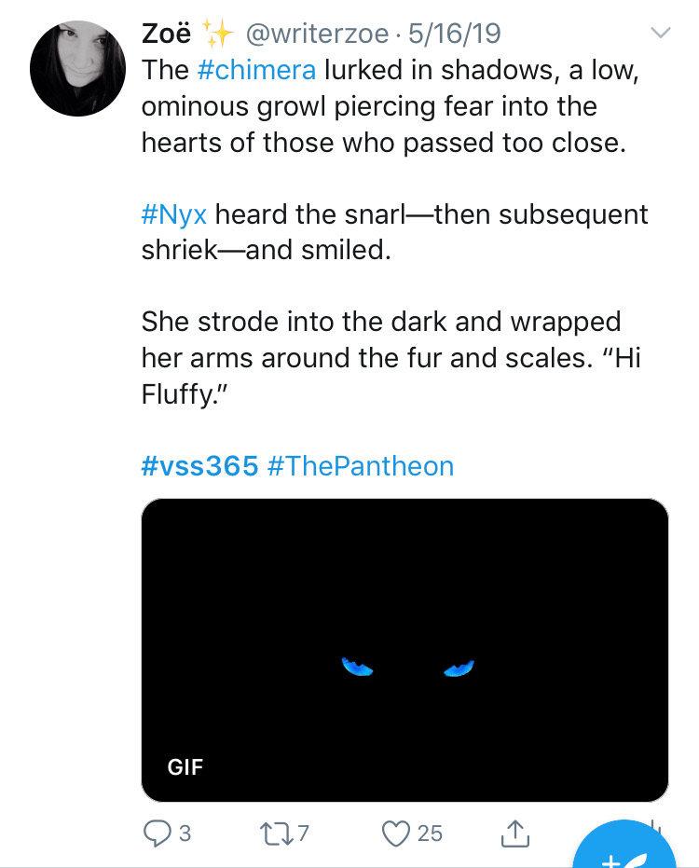Open the #chimera hashtag
Viewport: 699px width, 868px height.
tap(256, 70)
